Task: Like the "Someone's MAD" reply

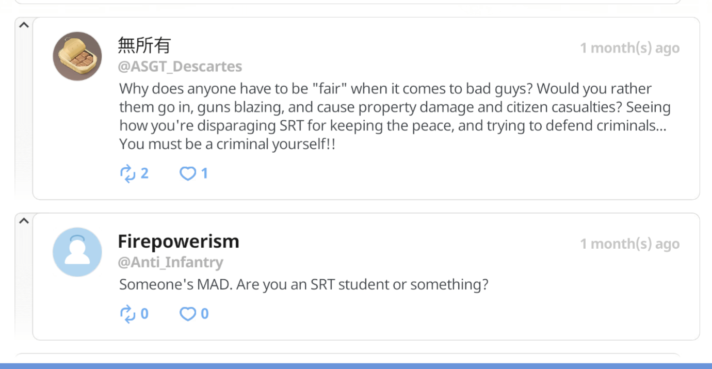Action: click(x=187, y=314)
